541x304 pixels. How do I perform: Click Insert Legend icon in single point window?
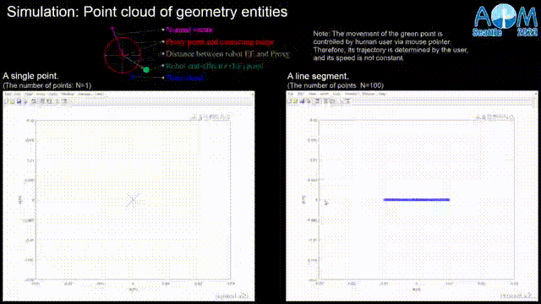pyautogui.click(x=49, y=101)
